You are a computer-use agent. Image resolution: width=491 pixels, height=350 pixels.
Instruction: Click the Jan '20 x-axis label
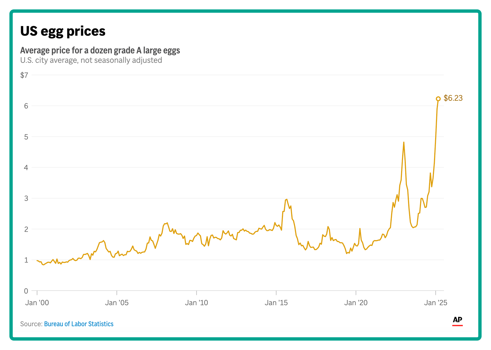pyautogui.click(x=356, y=303)
